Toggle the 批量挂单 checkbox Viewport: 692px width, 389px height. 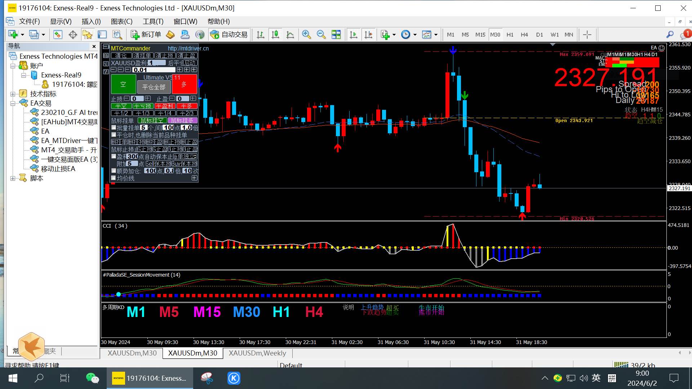point(114,128)
